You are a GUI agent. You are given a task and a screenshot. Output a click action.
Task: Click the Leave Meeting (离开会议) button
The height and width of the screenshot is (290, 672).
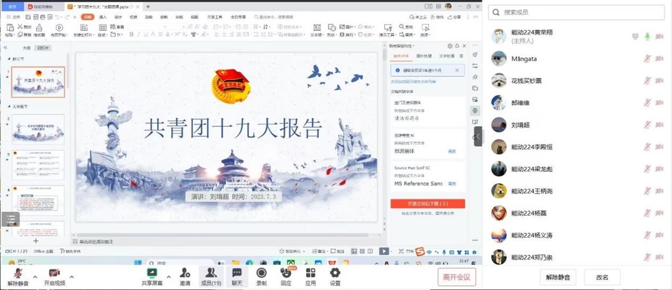click(457, 277)
